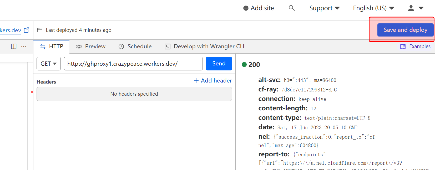Switch to the Preview tab

(91, 47)
